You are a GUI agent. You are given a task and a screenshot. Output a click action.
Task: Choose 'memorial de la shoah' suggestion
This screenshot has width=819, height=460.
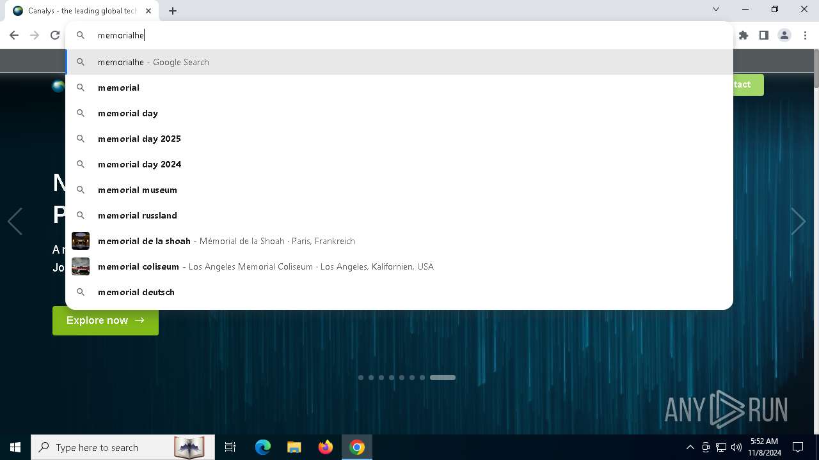click(399, 241)
